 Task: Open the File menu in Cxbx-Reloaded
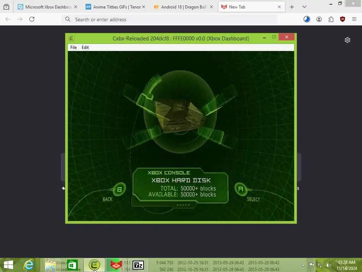point(74,47)
